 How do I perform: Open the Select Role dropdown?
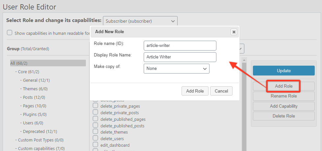point(140,21)
